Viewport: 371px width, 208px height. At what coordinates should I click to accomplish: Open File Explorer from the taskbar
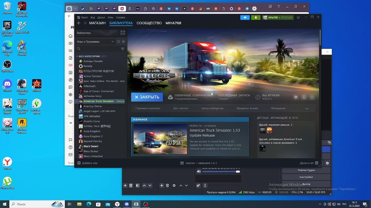click(79, 204)
